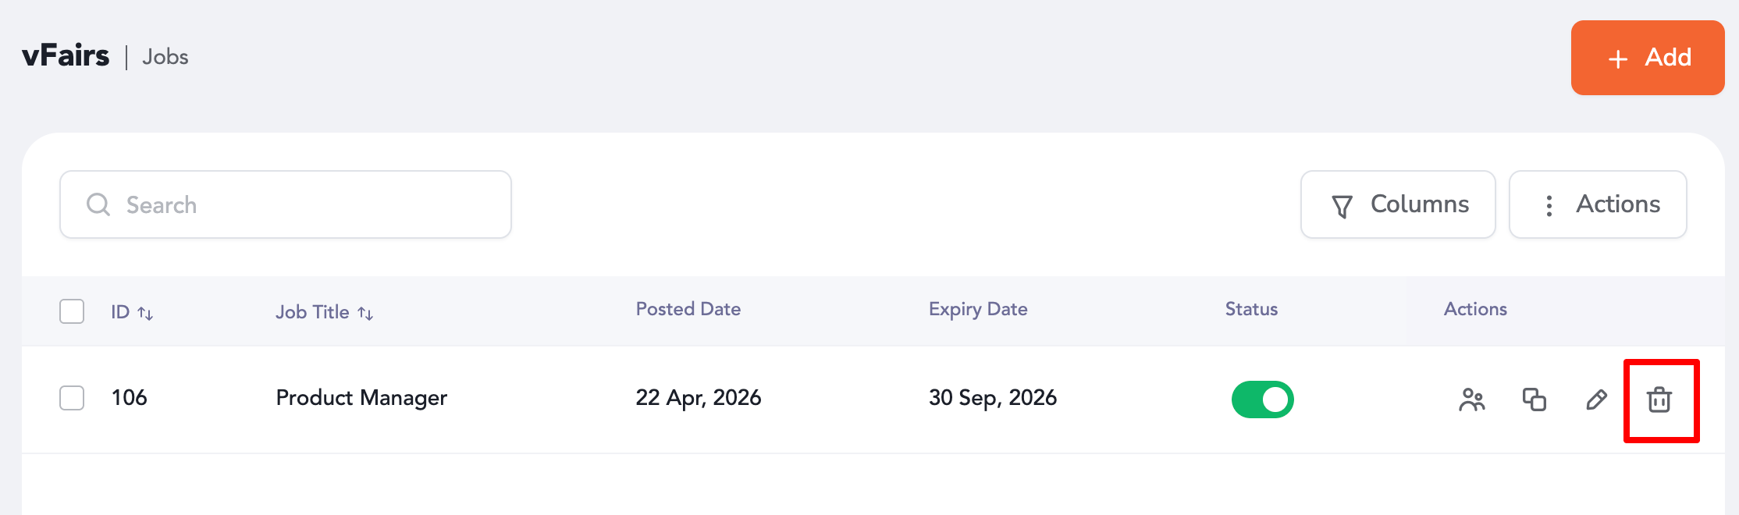Click the vFairs brand title

[66, 55]
